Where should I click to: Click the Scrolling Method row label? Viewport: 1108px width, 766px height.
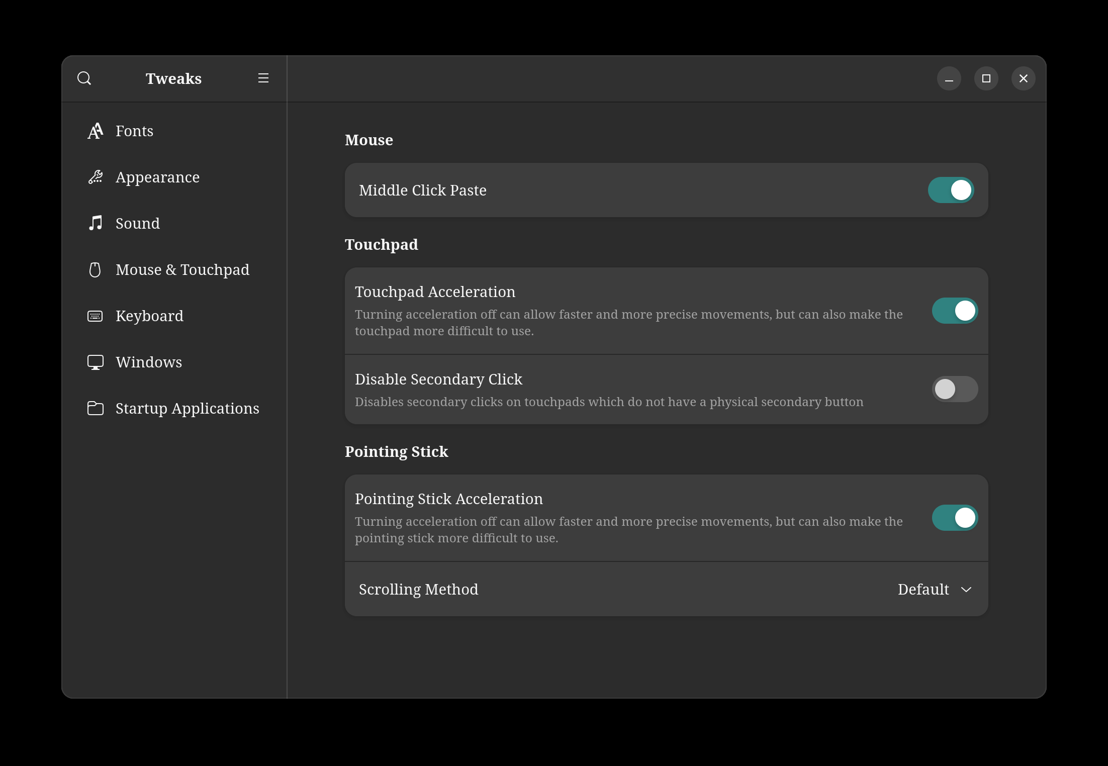coord(418,589)
